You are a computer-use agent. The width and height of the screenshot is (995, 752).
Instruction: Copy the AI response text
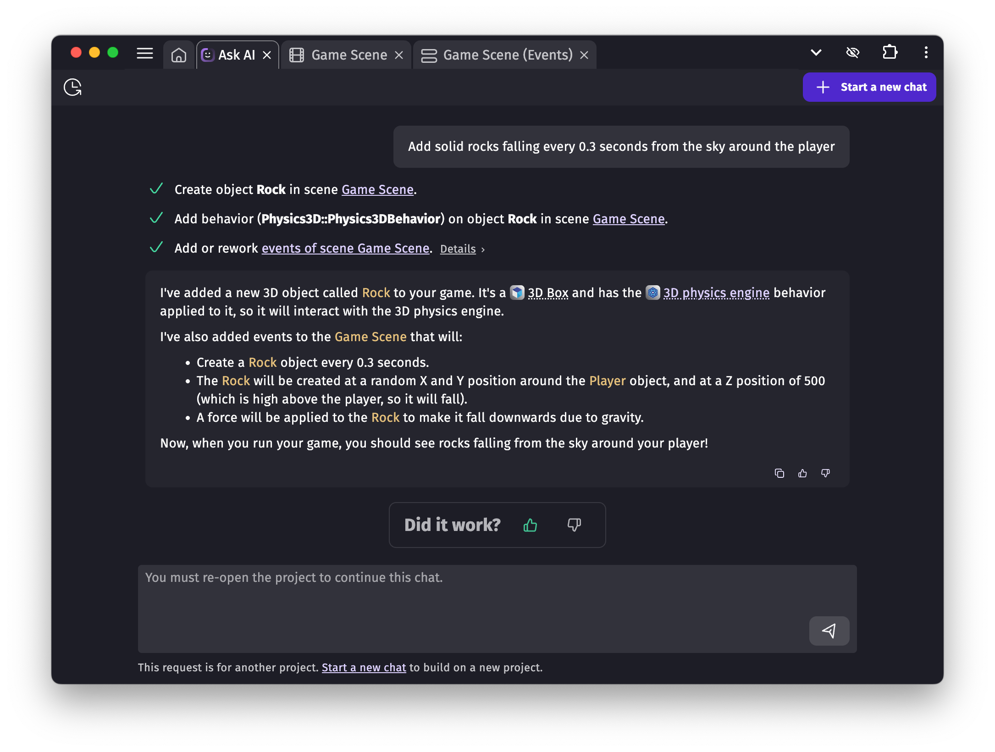coord(779,473)
